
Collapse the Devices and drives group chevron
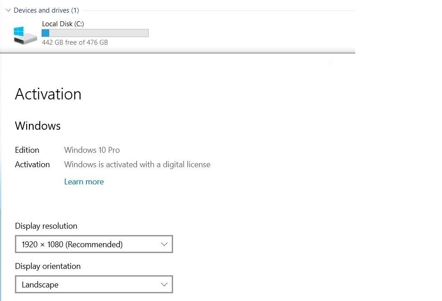coord(8,10)
